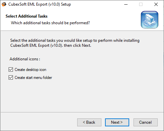Click the 'Which additional tasks should be performed?' subtitle

pyautogui.click(x=50, y=23)
